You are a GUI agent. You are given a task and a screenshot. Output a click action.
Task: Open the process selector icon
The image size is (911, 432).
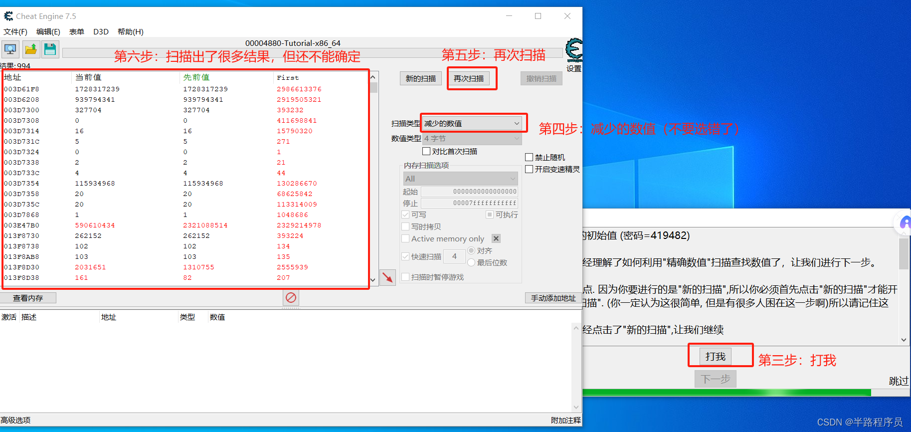click(x=10, y=49)
